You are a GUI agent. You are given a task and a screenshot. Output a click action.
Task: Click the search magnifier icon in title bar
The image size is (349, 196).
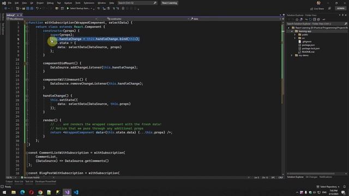pyautogui.click(x=155, y=3)
